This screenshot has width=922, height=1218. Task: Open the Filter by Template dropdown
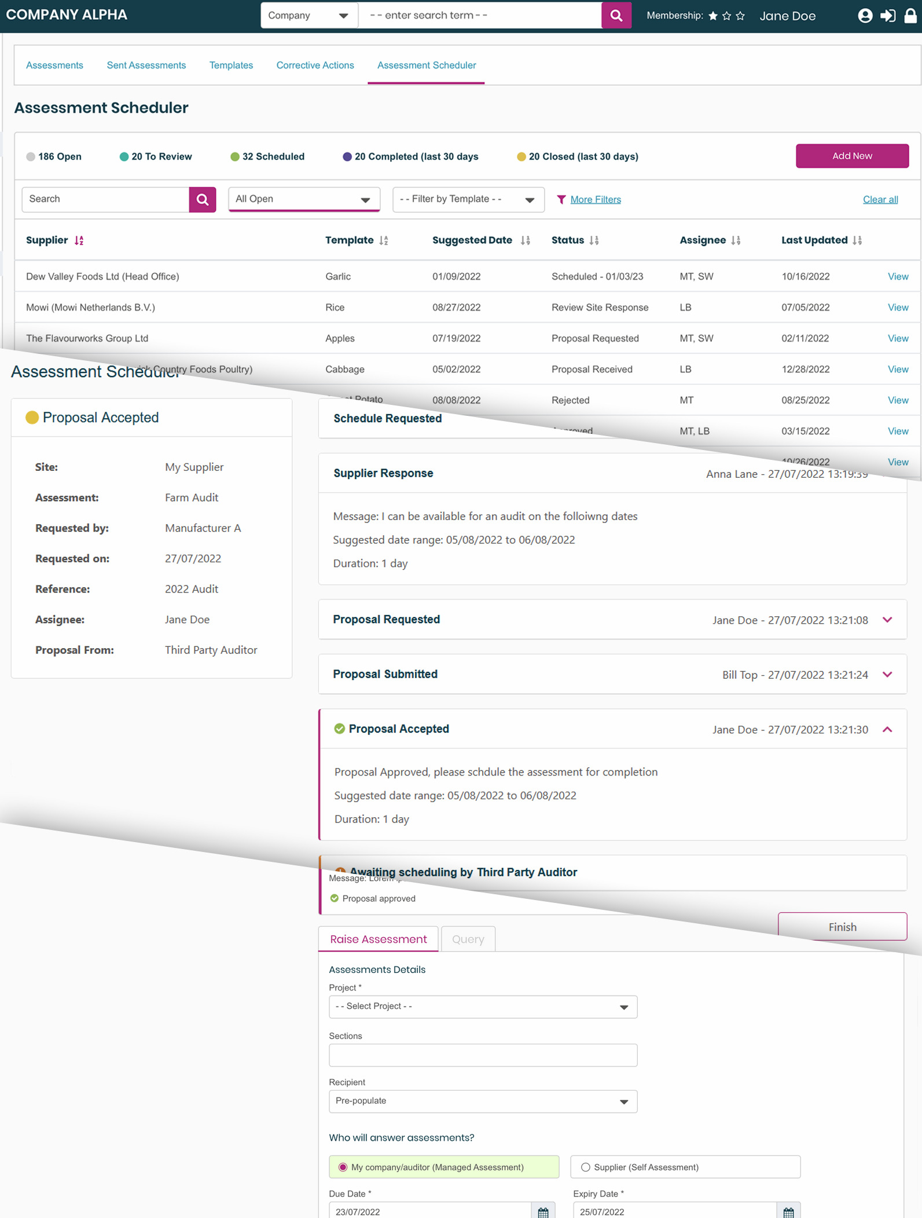point(468,199)
